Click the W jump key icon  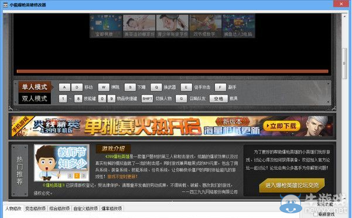(104, 87)
